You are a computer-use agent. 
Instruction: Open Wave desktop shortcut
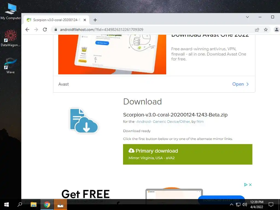pyautogui.click(x=11, y=66)
